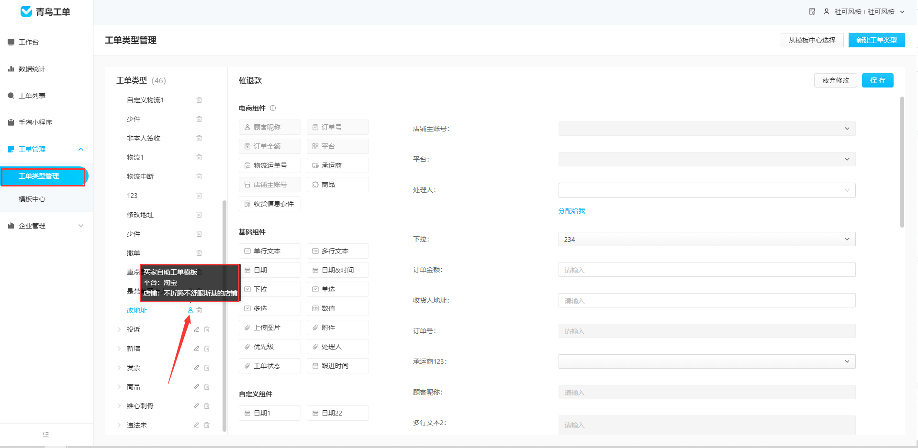Screen dimensions: 918x448
Task: Select the 改地址 ticket type
Action: point(137,310)
